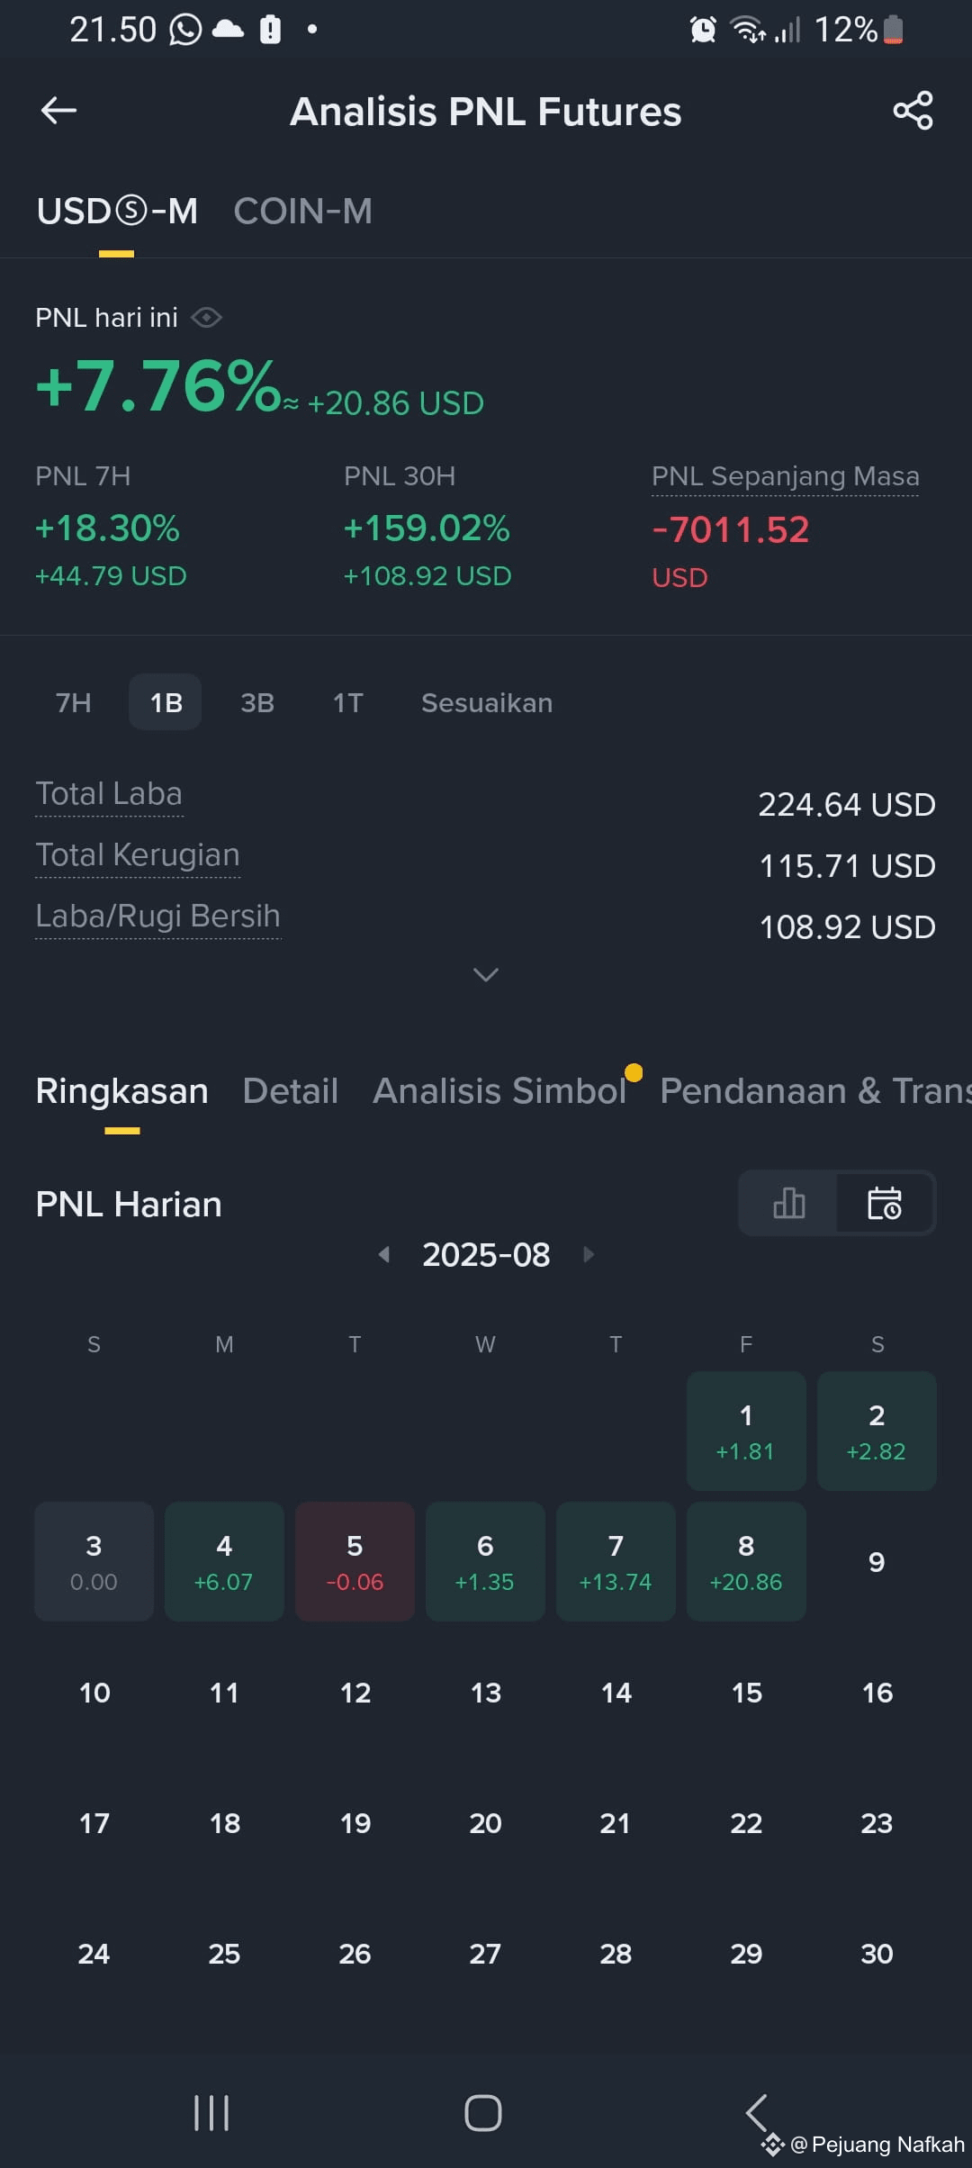Toggle PNL hari ini visibility eye
Screen dimensions: 972x2168
pos(207,318)
